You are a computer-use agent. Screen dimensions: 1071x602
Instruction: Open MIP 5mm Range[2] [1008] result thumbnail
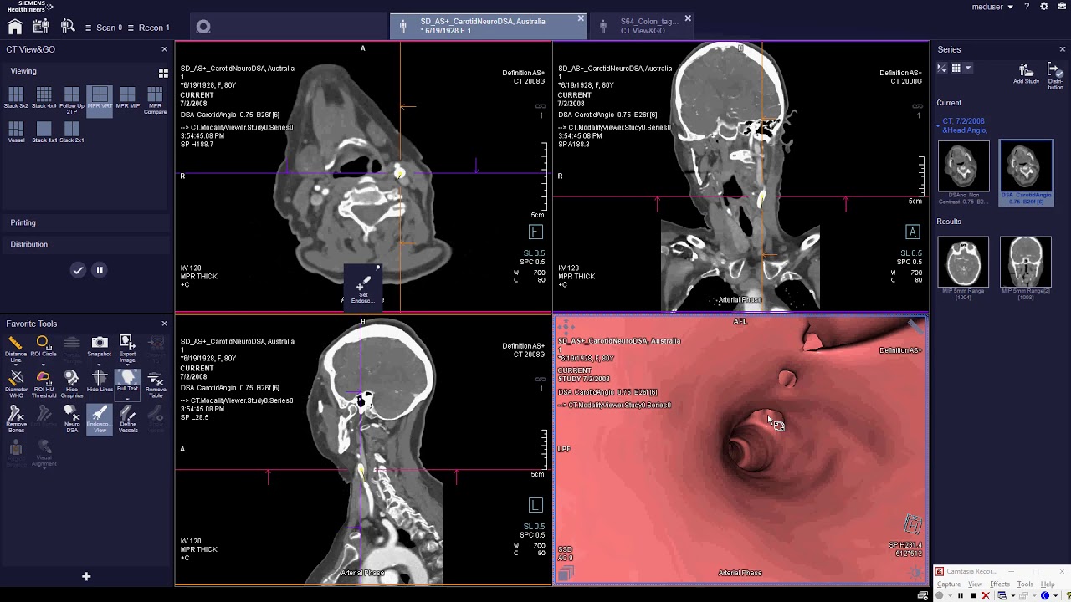point(1026,268)
